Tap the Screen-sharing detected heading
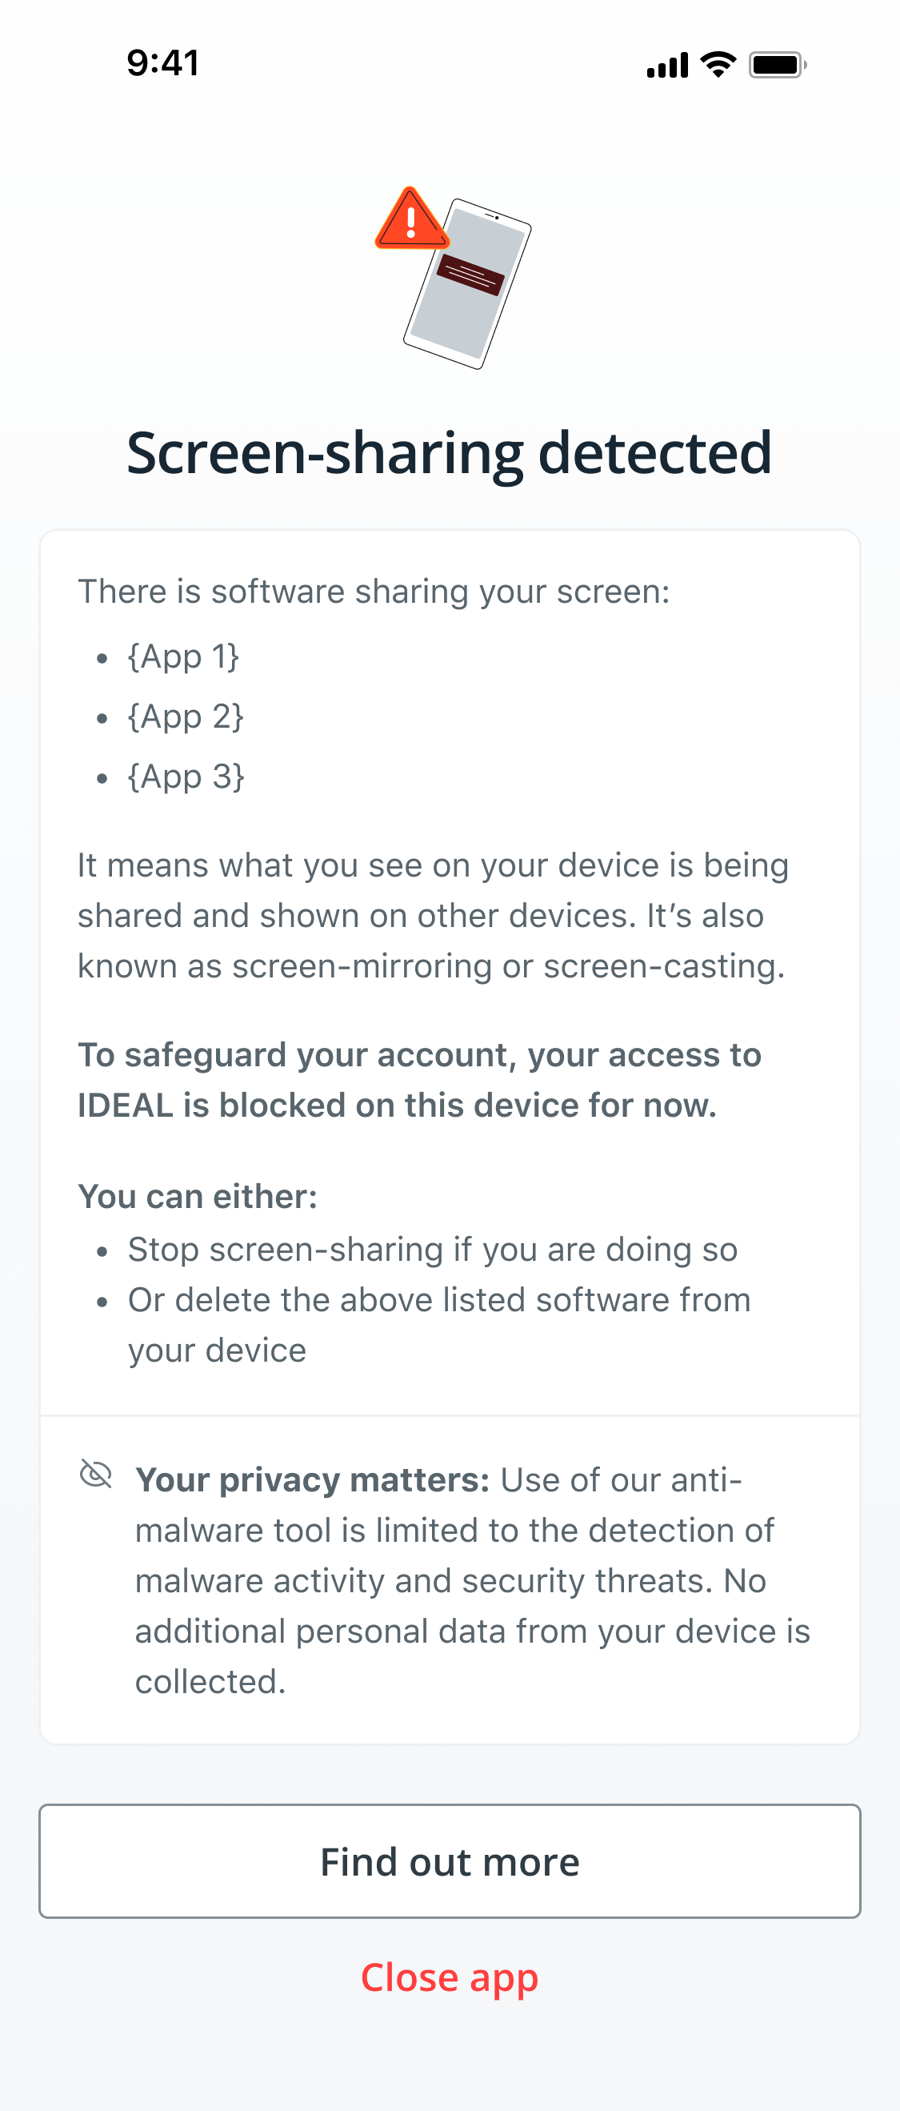 click(x=450, y=453)
